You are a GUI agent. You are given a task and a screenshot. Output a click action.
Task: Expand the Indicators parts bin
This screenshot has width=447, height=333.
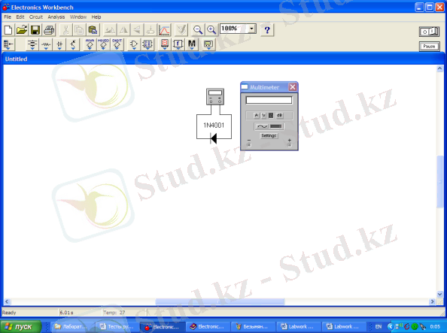(165, 44)
